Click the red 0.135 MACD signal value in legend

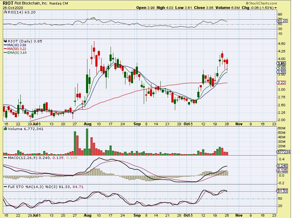pyautogui.click(x=58, y=158)
